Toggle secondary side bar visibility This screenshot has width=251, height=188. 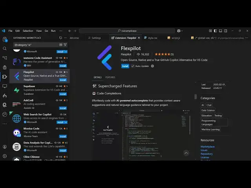pos(226,31)
